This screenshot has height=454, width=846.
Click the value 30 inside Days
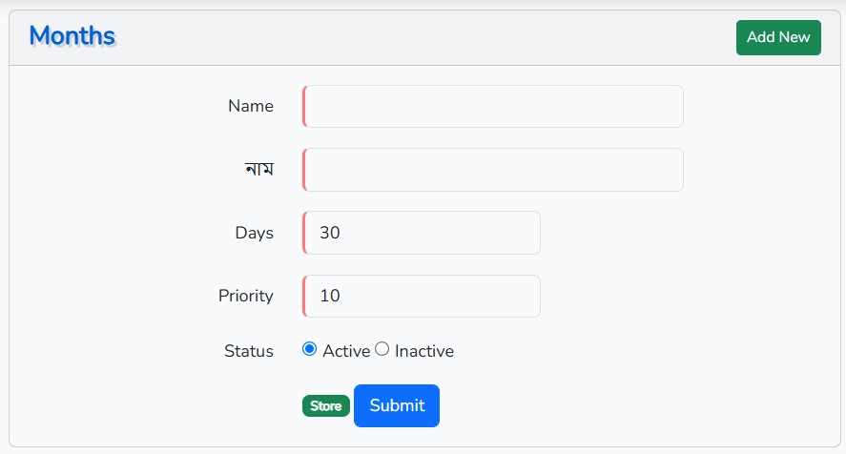[x=330, y=233]
